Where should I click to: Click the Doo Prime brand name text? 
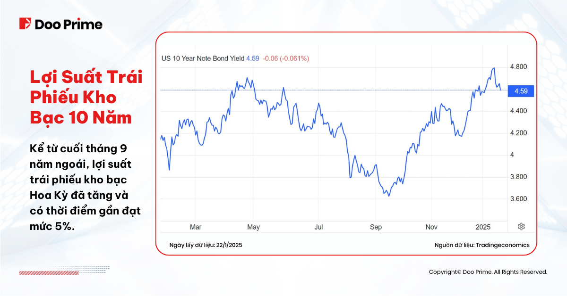(x=69, y=25)
